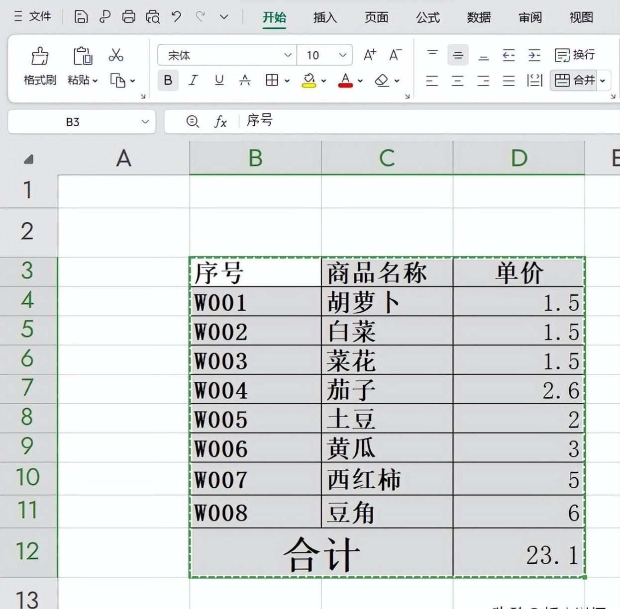Select column A header

123,158
